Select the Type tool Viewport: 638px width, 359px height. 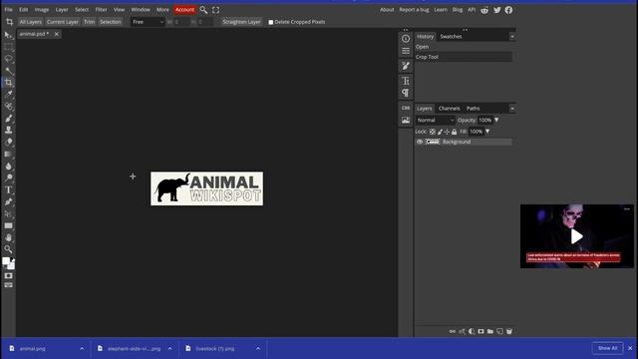tap(8, 189)
